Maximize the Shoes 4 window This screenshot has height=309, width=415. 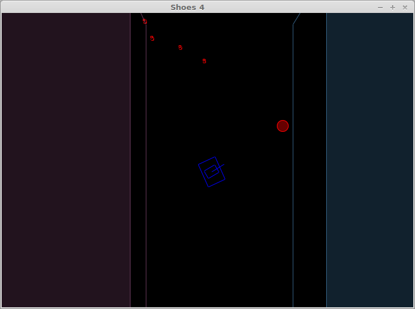(x=393, y=8)
